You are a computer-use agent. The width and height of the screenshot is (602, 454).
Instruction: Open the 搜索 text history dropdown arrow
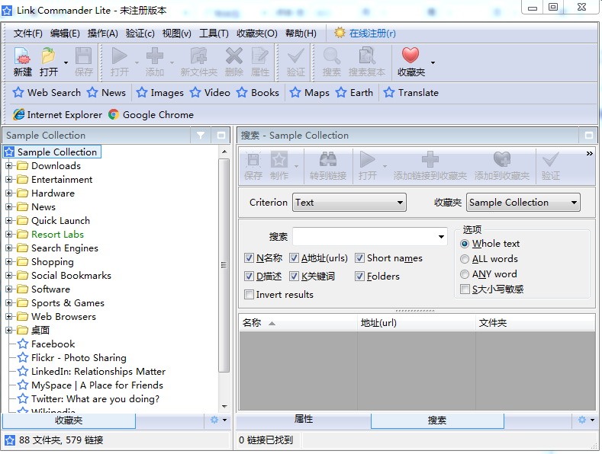(441, 237)
